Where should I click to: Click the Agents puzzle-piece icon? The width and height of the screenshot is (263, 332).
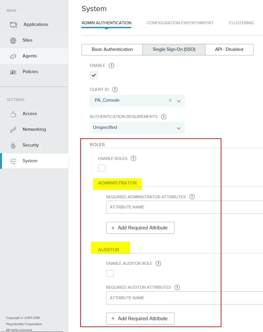point(13,56)
